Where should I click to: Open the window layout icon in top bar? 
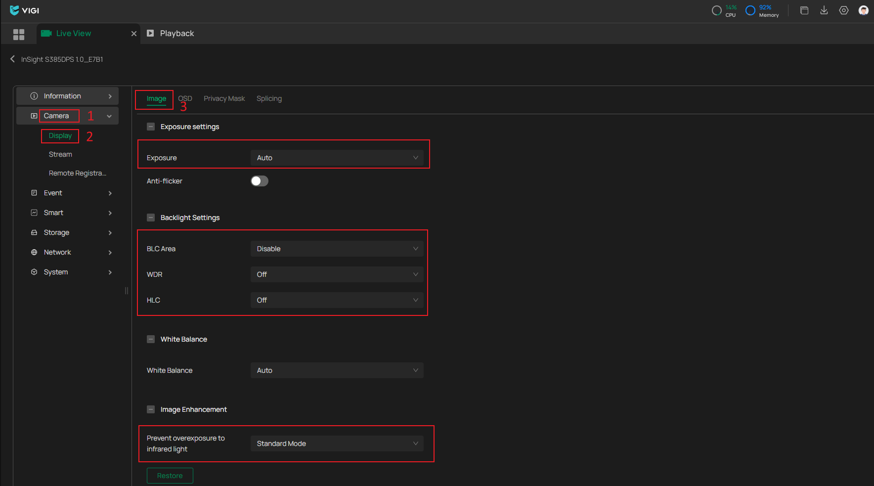[804, 10]
